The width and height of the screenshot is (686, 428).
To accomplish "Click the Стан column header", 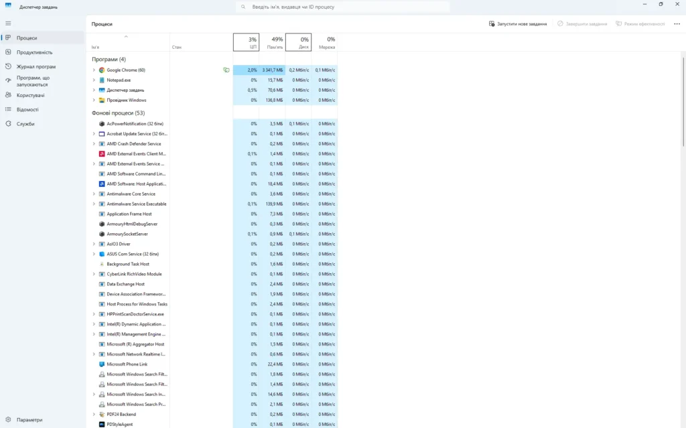I will coord(201,42).
